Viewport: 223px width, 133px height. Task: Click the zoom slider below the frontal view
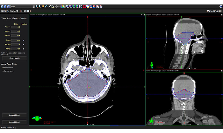point(184,125)
